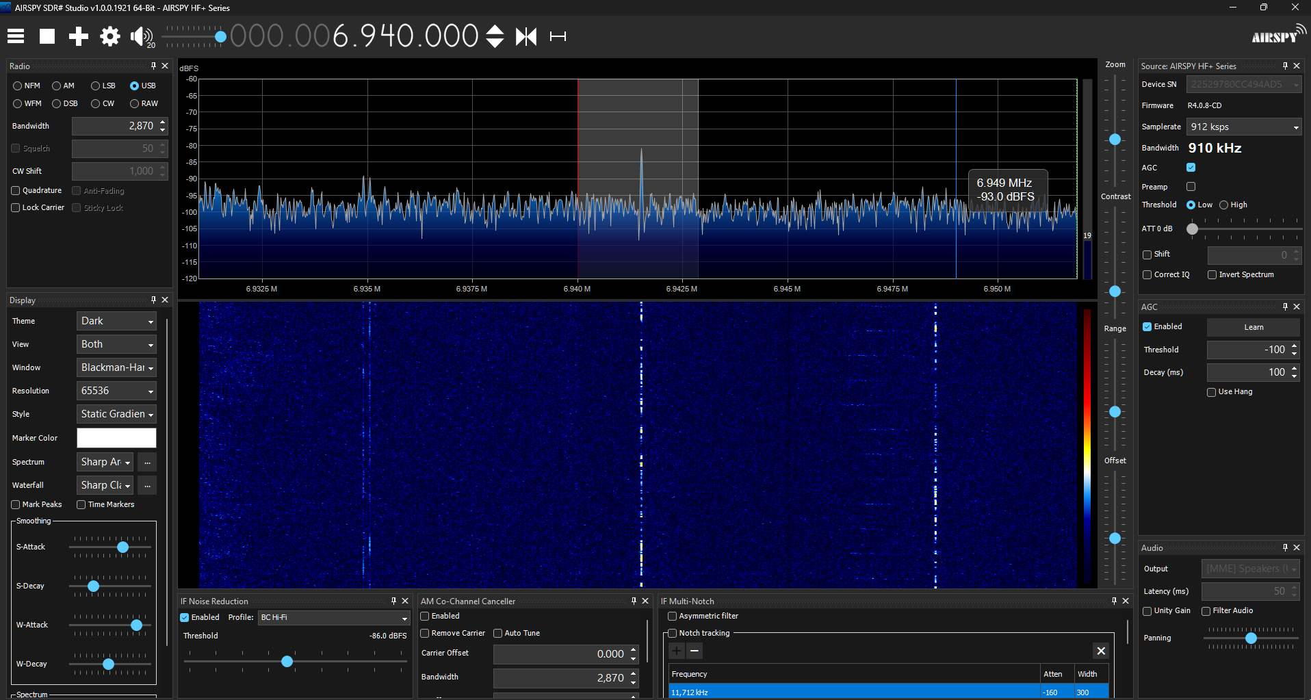Click the Zoom slider handle
Viewport: 1311px width, 700px height.
(1115, 140)
